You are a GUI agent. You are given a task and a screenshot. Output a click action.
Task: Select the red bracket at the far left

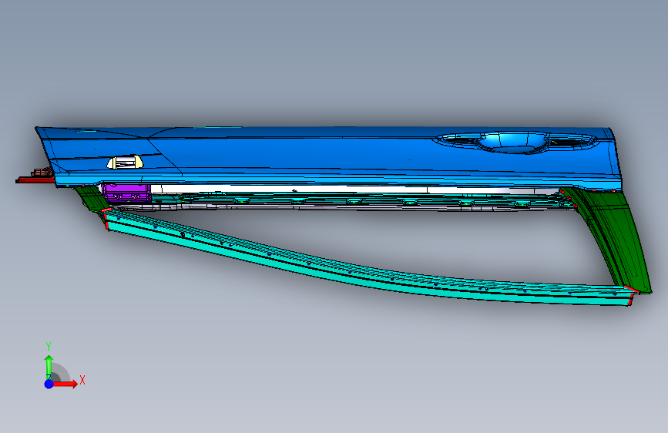pyautogui.click(x=35, y=180)
